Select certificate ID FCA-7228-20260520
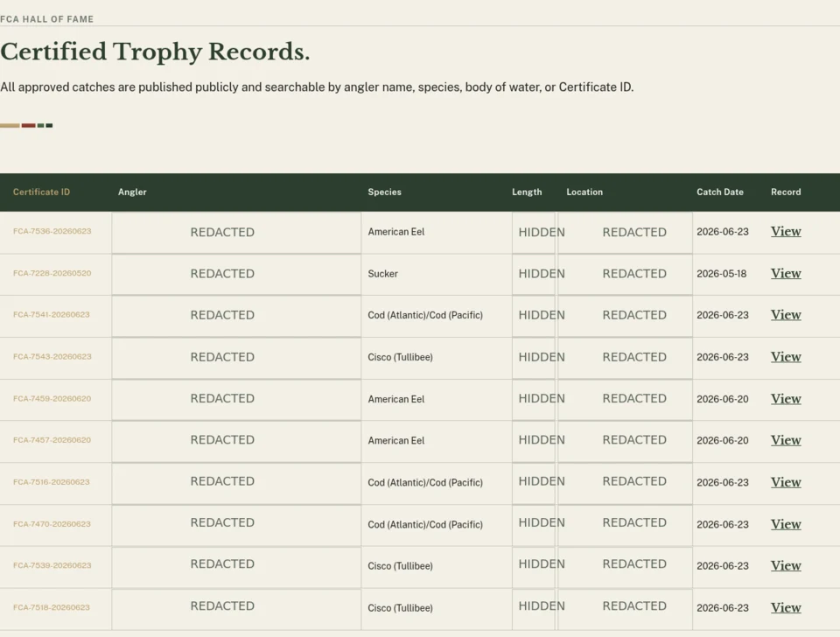Viewport: 840px width, 637px height. 52,273
